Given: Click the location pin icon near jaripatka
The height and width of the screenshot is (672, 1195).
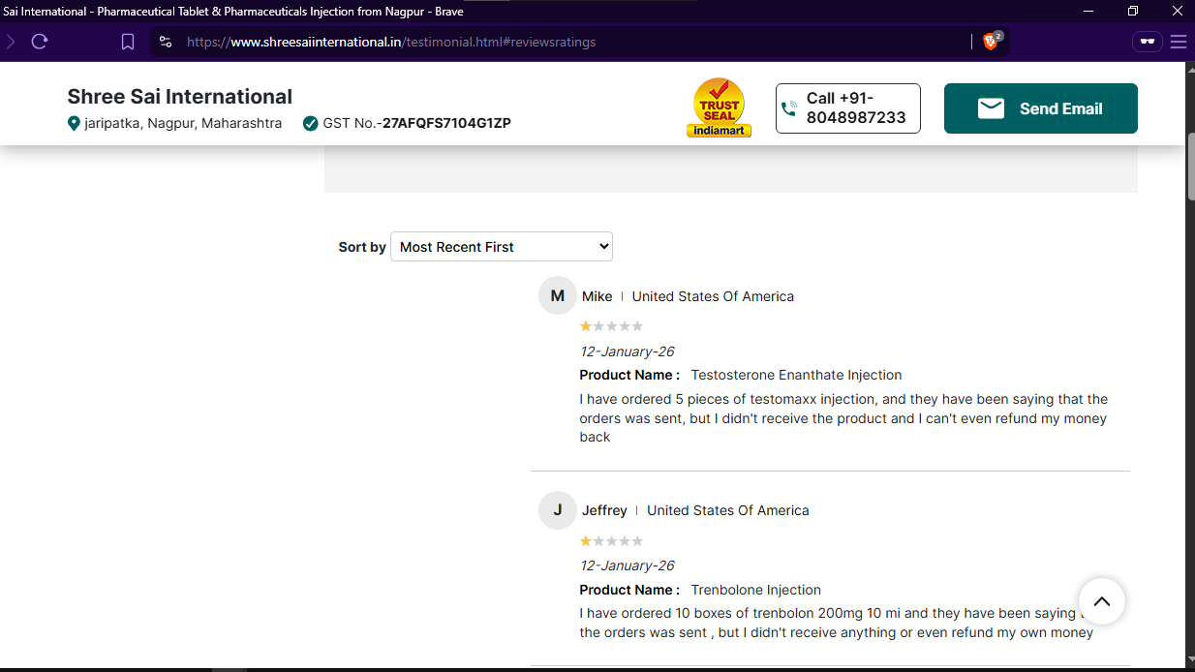Looking at the screenshot, I should point(74,124).
